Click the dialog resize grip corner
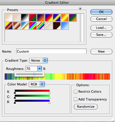115x122 pixels. coord(113,120)
